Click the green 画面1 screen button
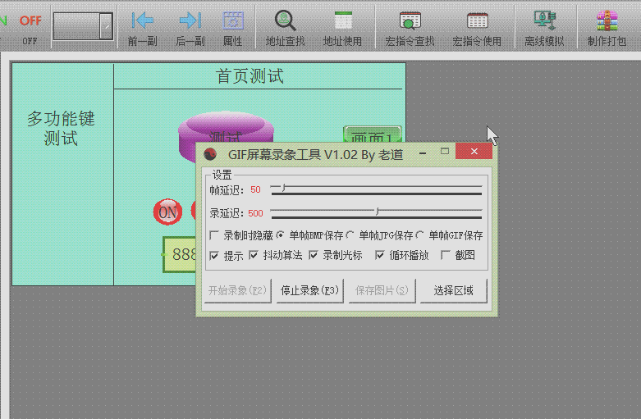 [372, 138]
